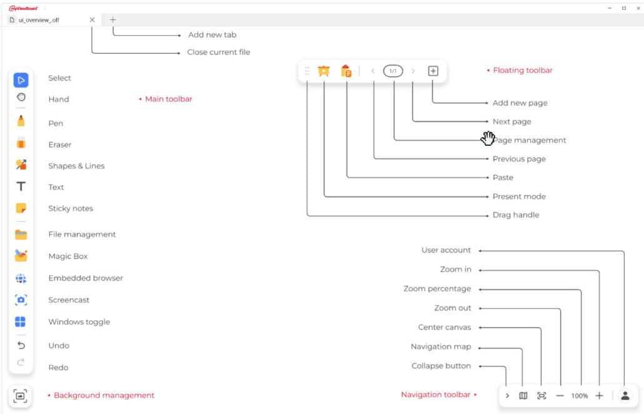Image resolution: width=644 pixels, height=414 pixels.
Task: Toggle the Navigation map
Action: tap(523, 396)
